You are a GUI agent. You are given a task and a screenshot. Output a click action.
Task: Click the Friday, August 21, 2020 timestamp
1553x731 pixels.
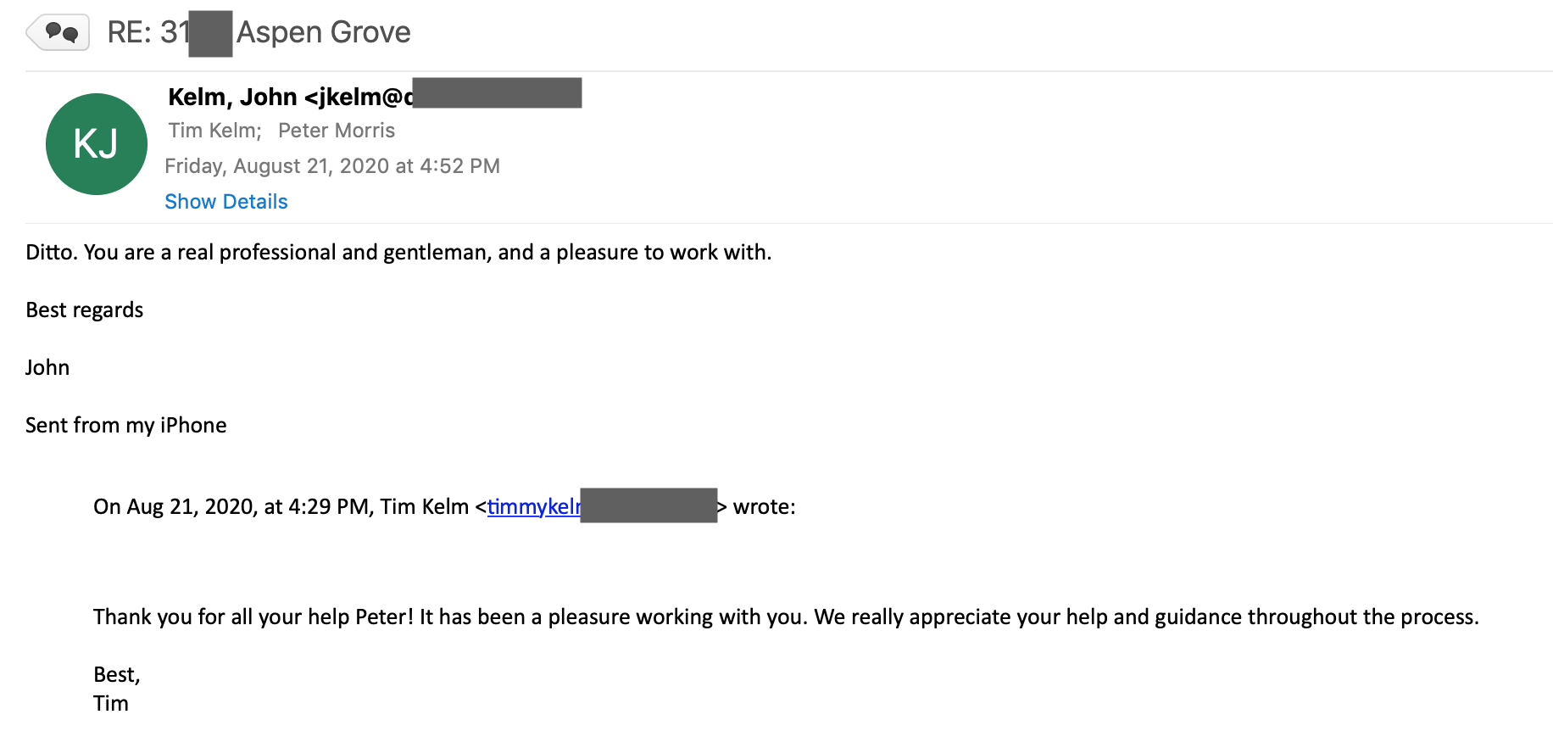pyautogui.click(x=332, y=166)
